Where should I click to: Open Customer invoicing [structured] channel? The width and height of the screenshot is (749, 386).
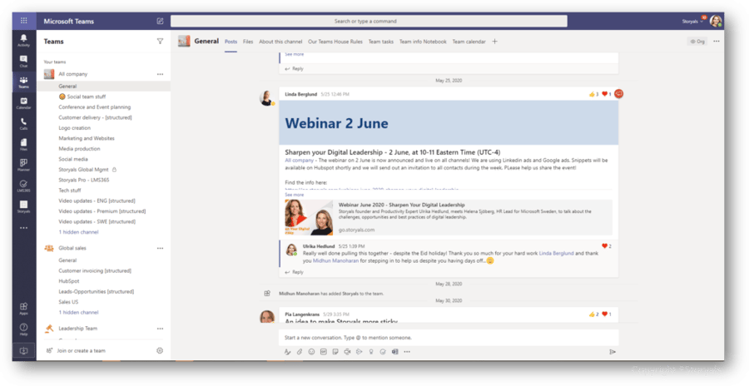[x=95, y=270]
